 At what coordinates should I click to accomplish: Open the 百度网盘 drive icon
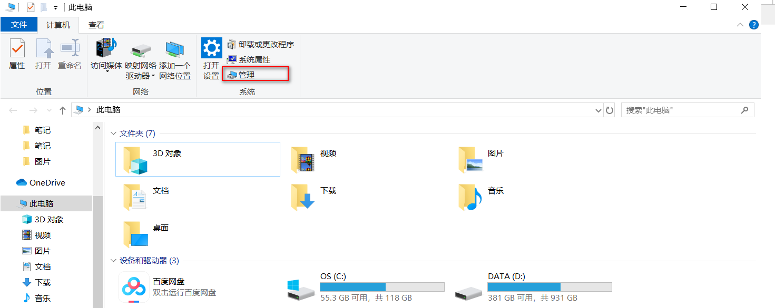tap(132, 287)
